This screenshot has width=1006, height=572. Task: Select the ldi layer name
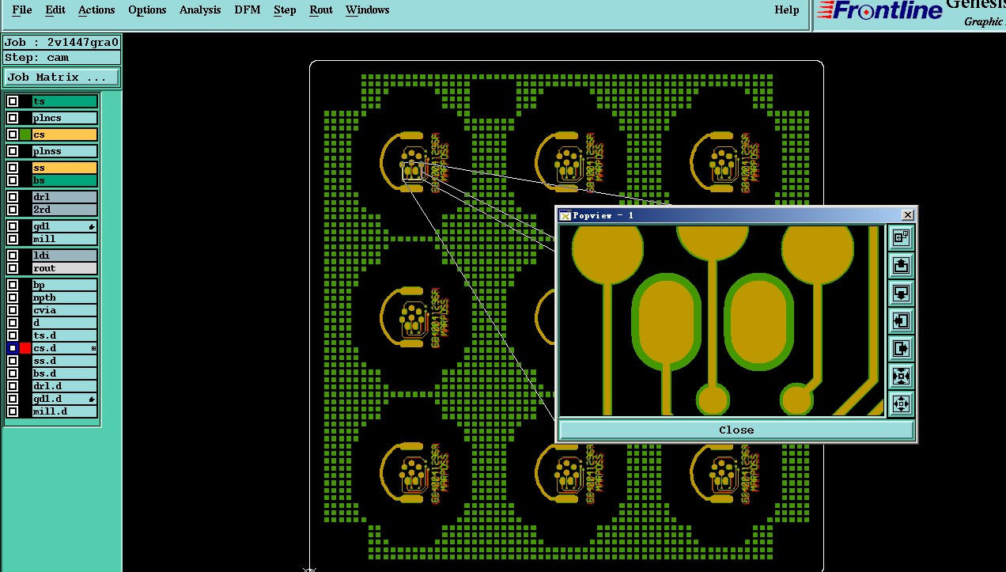coord(65,256)
